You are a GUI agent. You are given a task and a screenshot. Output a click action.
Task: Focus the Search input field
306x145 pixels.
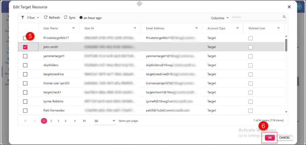pos(257,17)
